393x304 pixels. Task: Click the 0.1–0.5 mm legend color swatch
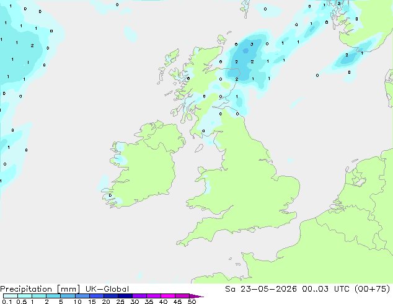click(11, 296)
